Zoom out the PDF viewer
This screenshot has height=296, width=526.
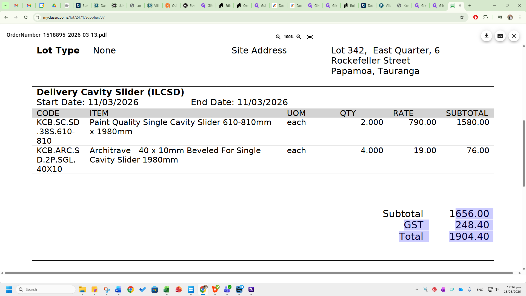(278, 37)
